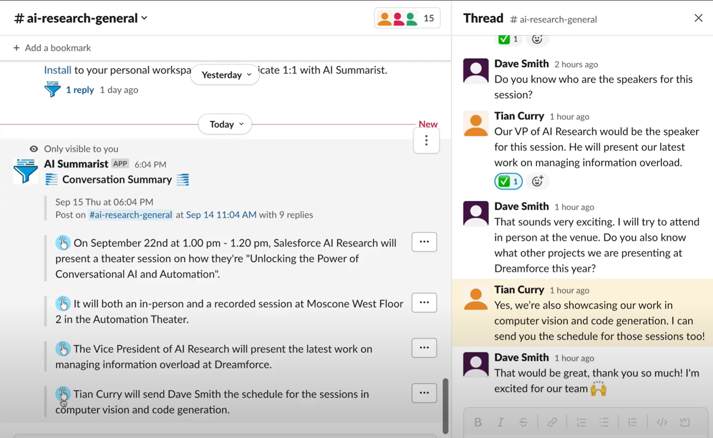Insert a link using the link icon
This screenshot has height=438, width=713.
[x=552, y=422]
